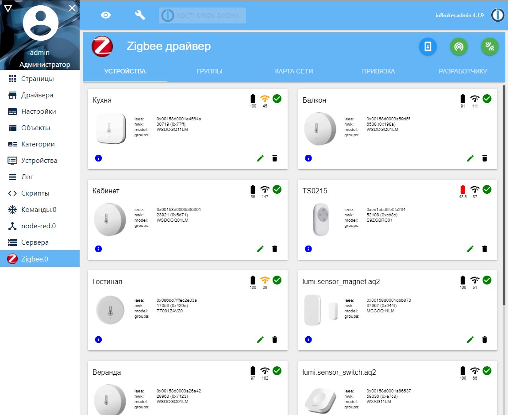The width and height of the screenshot is (508, 415).
Task: Open Страницы in the sidebar
Action: (x=40, y=78)
